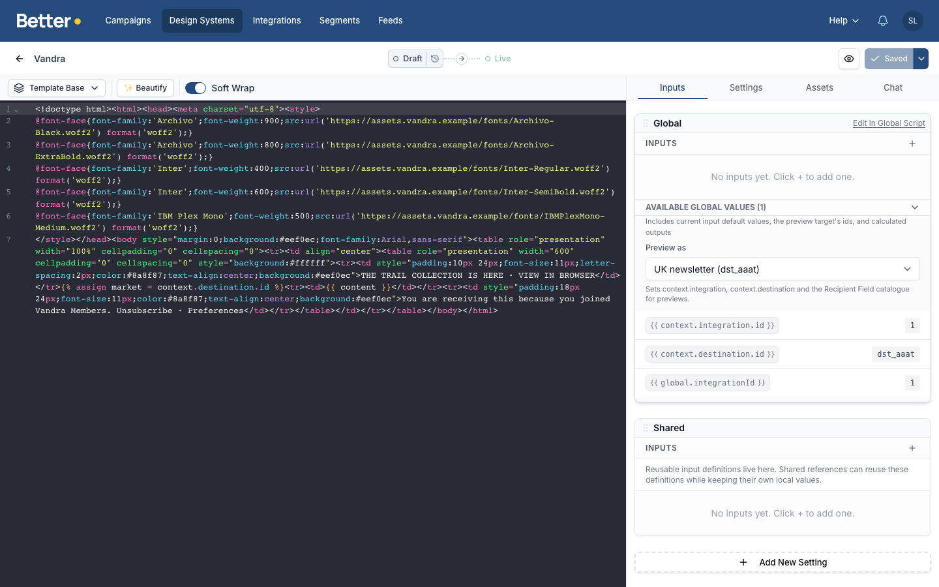The width and height of the screenshot is (939, 587).
Task: Toggle the preview eye button
Action: [x=849, y=59]
